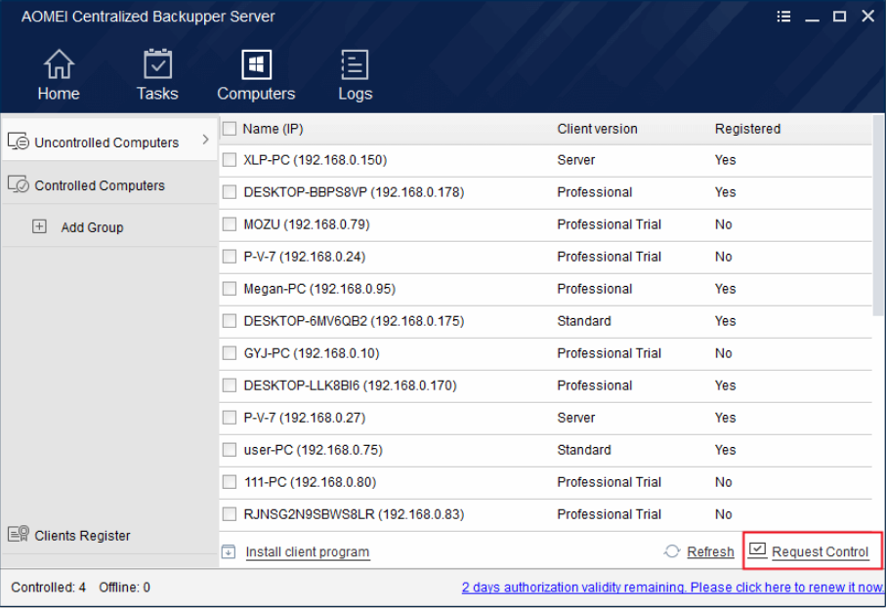
Task: Click the Uncontrolled Computers monitor icon
Action: pos(19,142)
